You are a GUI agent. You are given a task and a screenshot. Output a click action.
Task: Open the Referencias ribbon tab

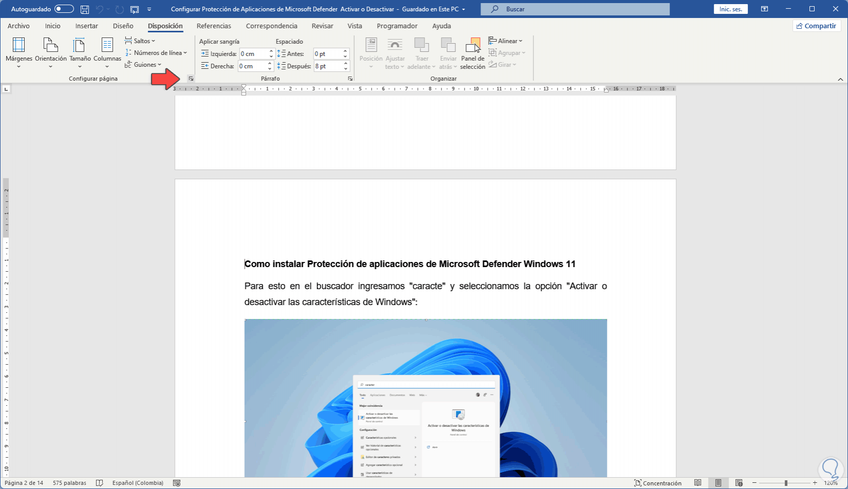coord(214,26)
